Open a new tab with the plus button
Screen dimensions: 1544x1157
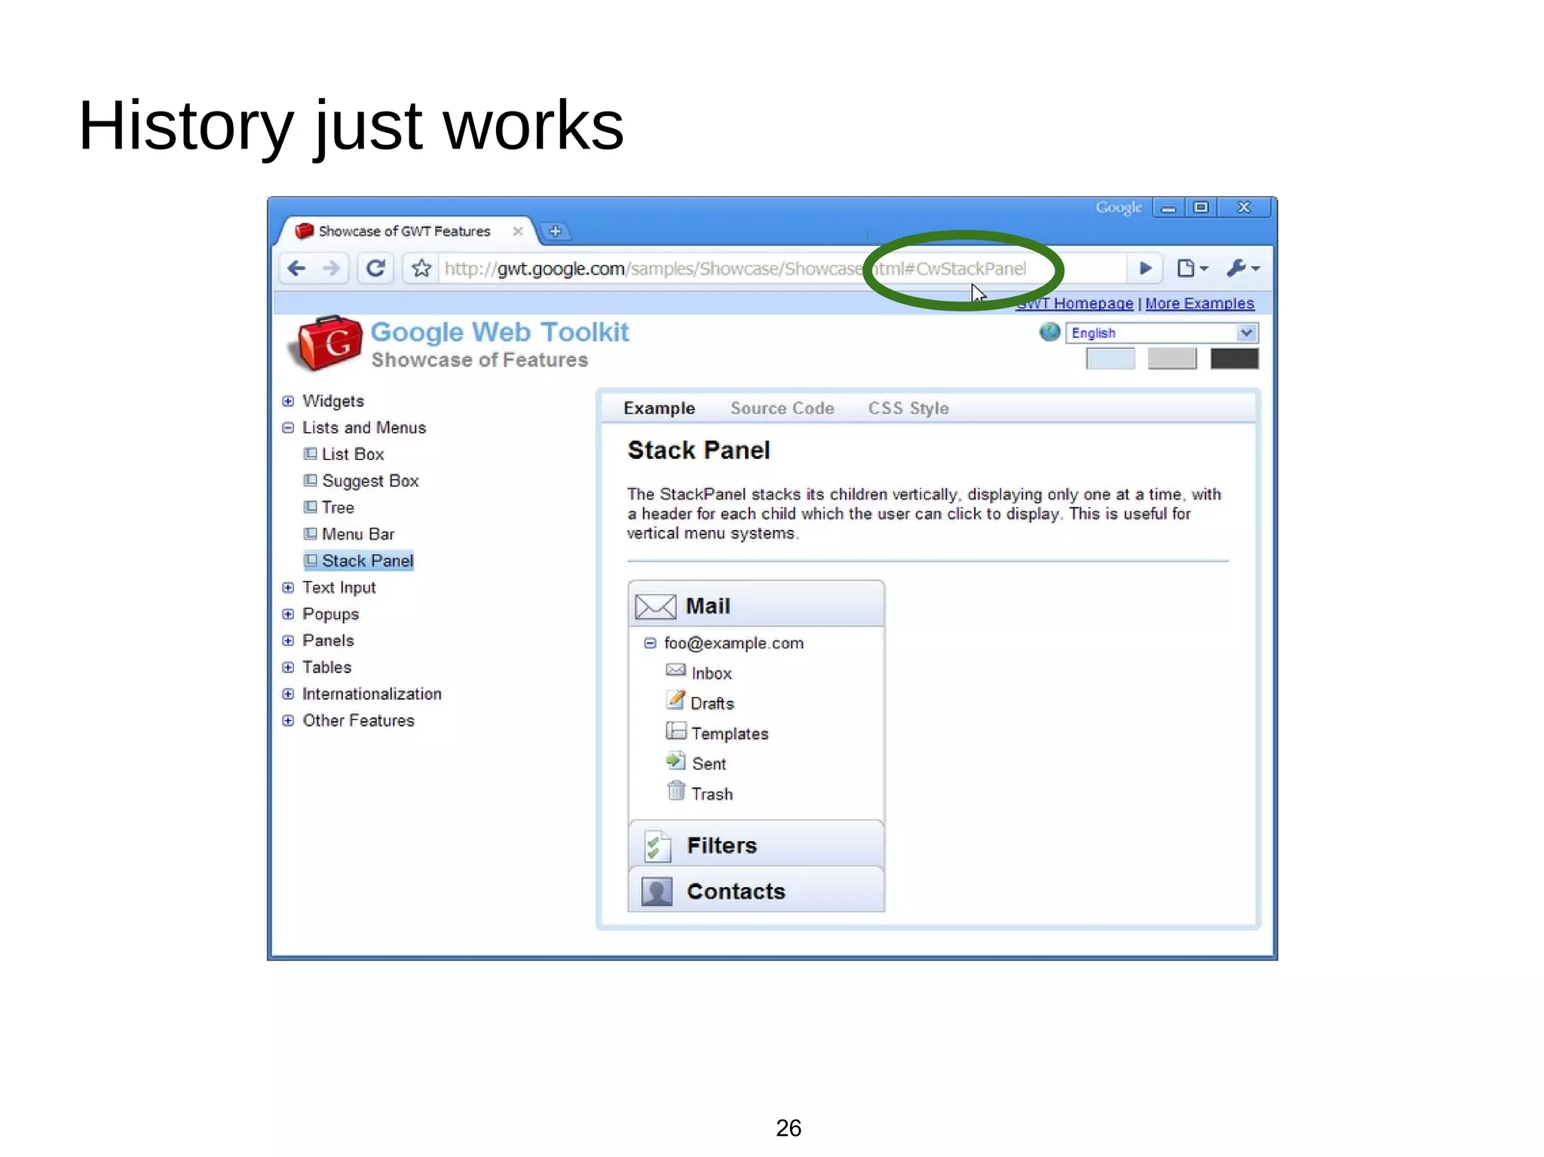tap(556, 231)
